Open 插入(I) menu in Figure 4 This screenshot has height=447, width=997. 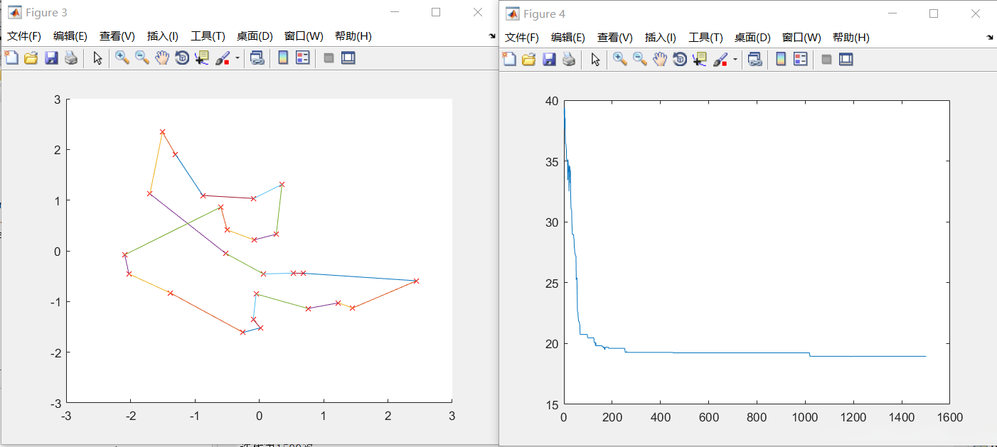tap(661, 38)
